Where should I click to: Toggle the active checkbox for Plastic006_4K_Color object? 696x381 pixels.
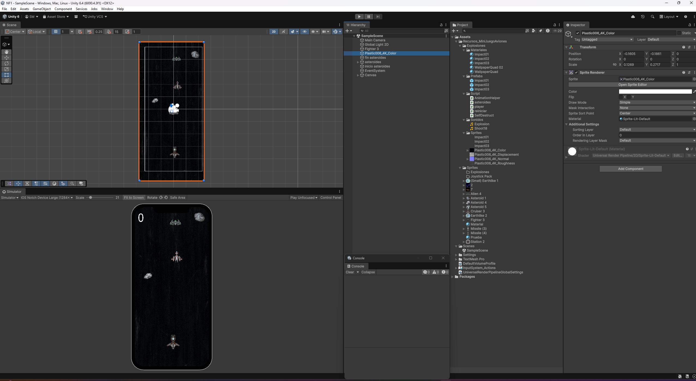point(577,33)
